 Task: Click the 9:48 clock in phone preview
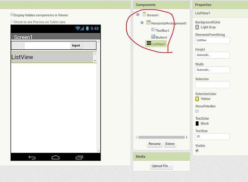coord(95,29)
